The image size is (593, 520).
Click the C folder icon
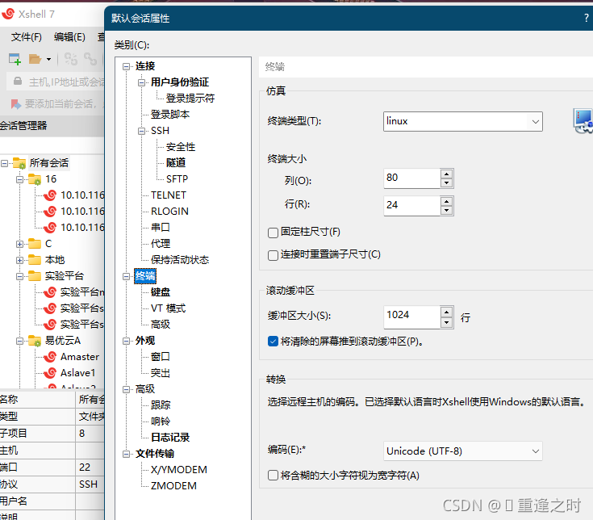tap(35, 244)
